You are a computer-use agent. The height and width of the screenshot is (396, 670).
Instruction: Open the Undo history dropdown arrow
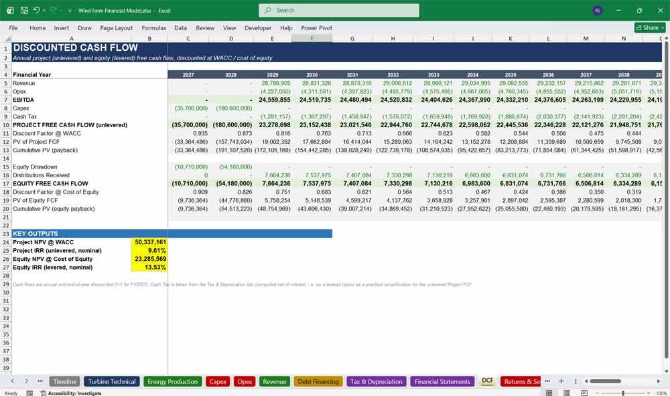point(44,10)
